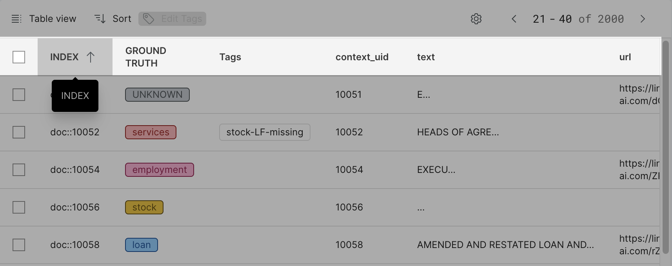This screenshot has height=266, width=672.
Task: Go to previous page chevron
Action: click(514, 19)
